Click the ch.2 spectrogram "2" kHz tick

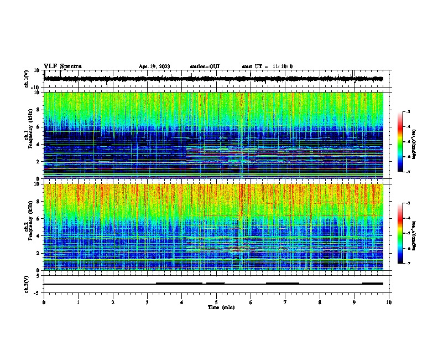38,253
